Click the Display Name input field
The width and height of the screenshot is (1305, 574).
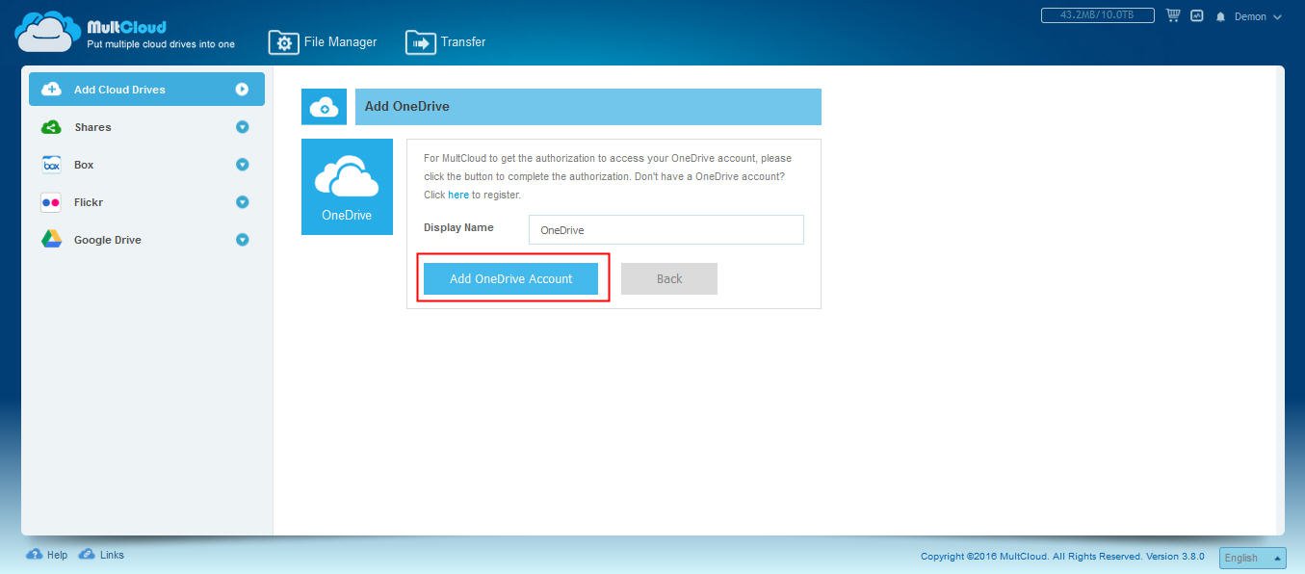666,229
